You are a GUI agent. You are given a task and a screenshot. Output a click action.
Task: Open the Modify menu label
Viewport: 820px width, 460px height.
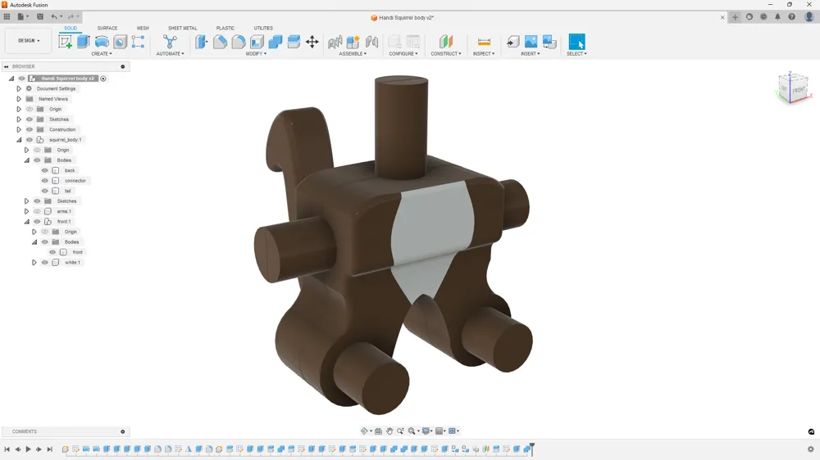[x=256, y=54]
